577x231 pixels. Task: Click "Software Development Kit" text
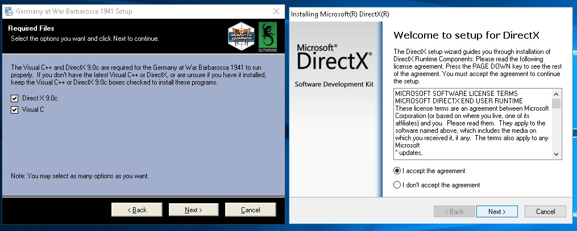coord(334,85)
